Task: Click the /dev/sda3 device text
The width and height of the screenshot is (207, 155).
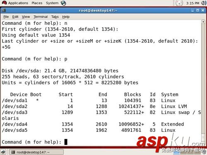Action: tap(14, 112)
